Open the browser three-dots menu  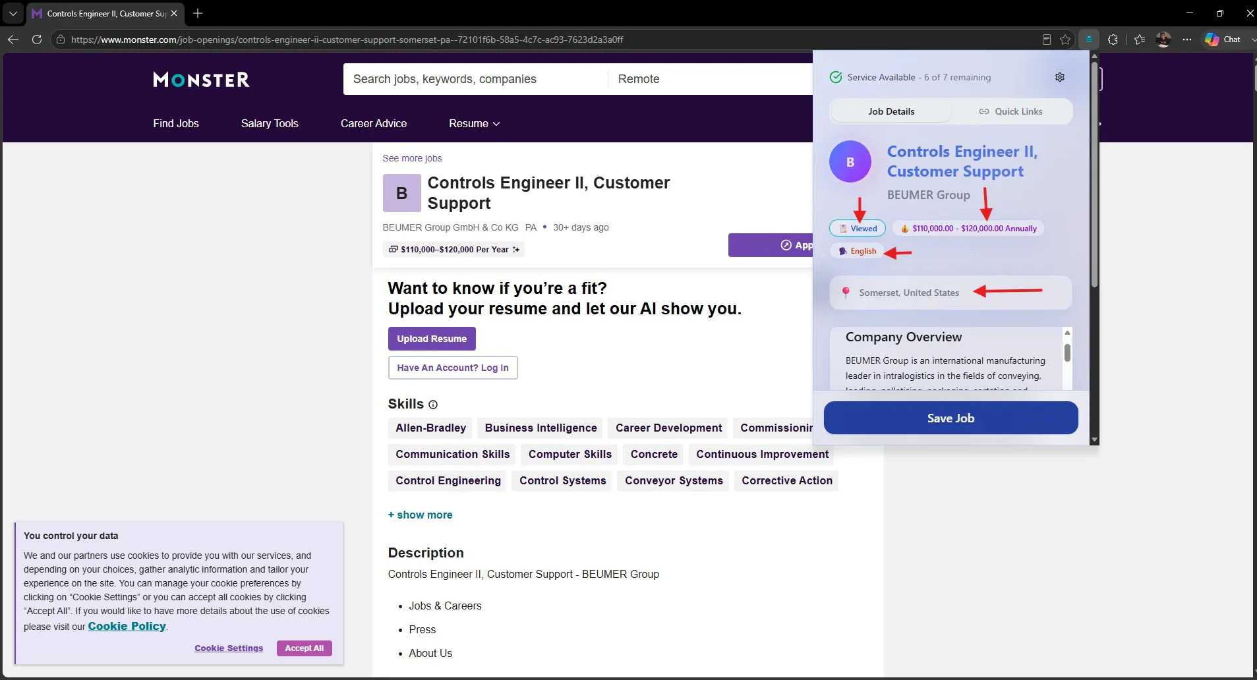coord(1187,40)
